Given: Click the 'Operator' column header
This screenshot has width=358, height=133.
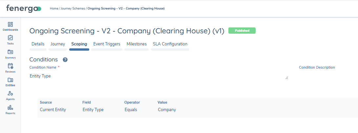Looking at the screenshot, I should click(x=132, y=102).
